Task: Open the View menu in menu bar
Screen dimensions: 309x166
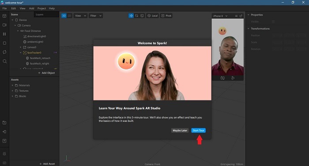Action: click(23, 8)
